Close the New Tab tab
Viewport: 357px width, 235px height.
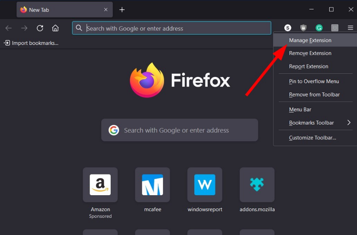pyautogui.click(x=106, y=9)
